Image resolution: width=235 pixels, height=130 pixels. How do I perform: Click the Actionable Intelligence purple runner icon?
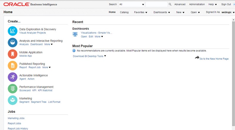(x=12, y=77)
